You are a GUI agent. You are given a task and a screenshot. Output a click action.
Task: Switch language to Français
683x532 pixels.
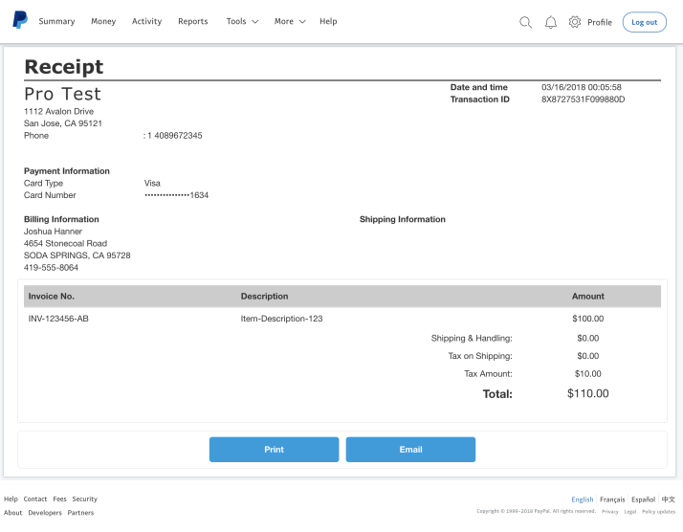pyautogui.click(x=612, y=499)
